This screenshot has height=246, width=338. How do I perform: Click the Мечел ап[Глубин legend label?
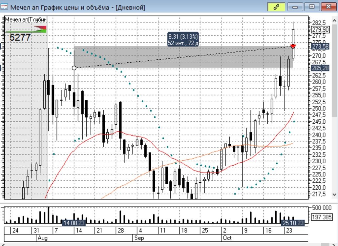pos(26,20)
